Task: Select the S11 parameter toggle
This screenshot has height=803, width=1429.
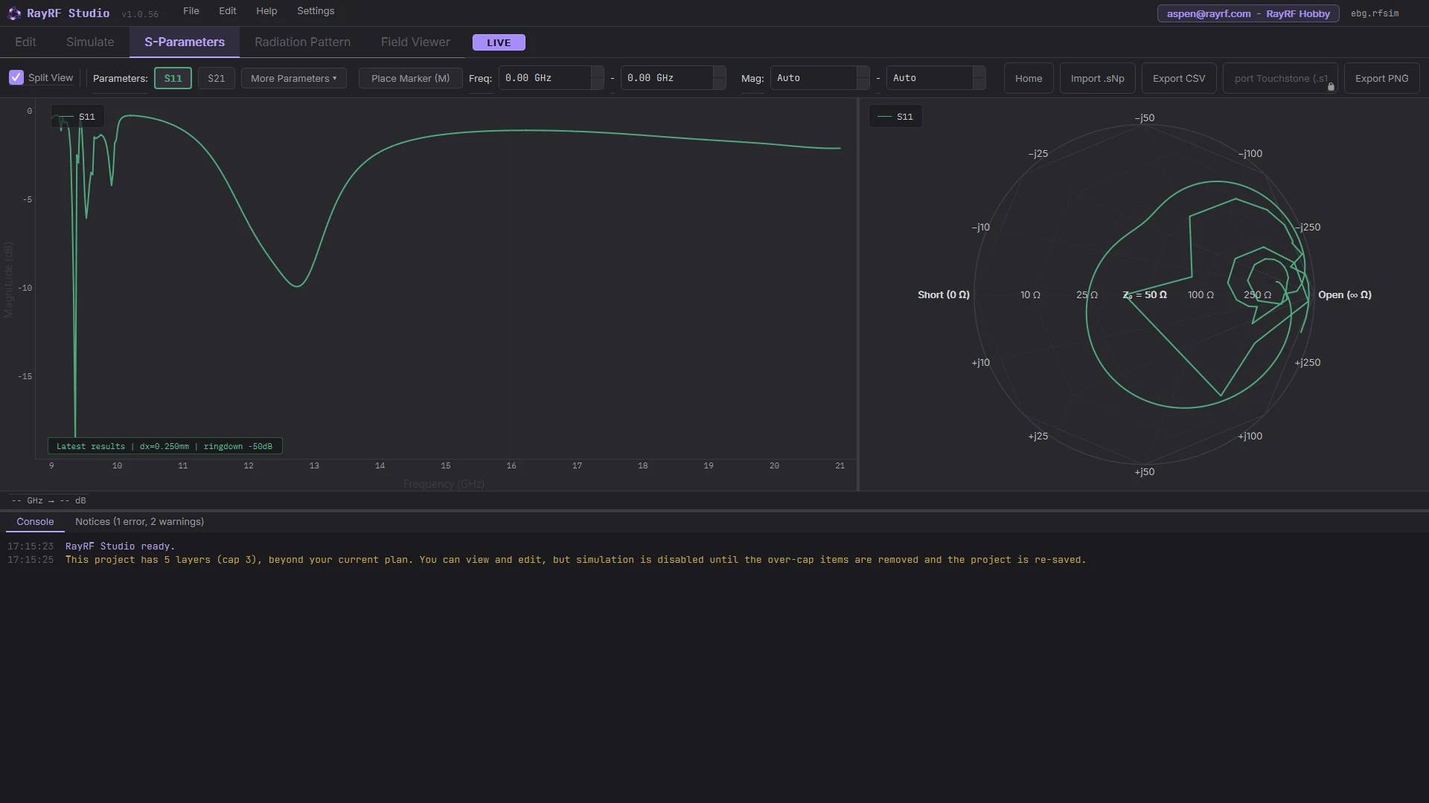Action: click(173, 78)
